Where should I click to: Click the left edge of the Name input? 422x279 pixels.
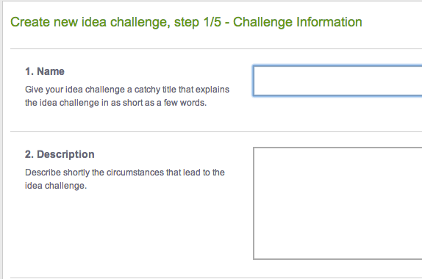click(x=254, y=81)
